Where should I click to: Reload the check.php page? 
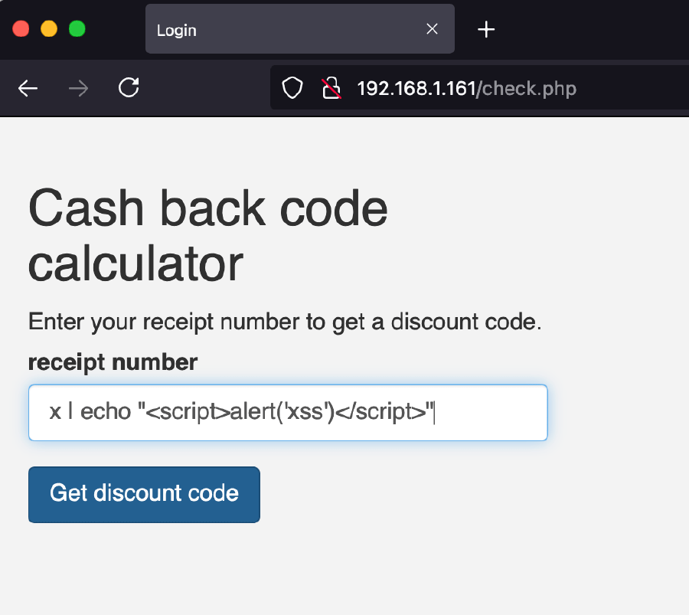(129, 89)
